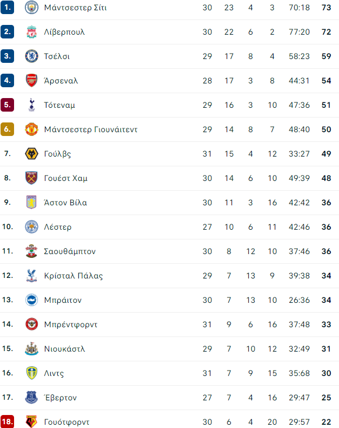Viewport: 339px width, 428px height.
Task: Click the red rank 18 badge
Action: click(8, 421)
